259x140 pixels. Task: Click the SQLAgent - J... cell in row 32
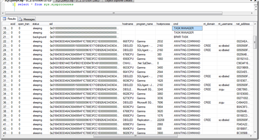click(x=145, y=85)
